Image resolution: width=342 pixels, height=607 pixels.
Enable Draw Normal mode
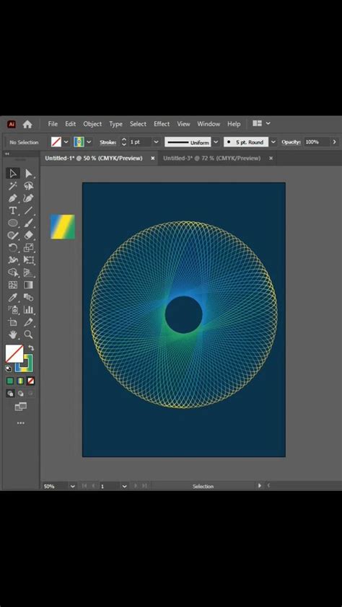10,394
